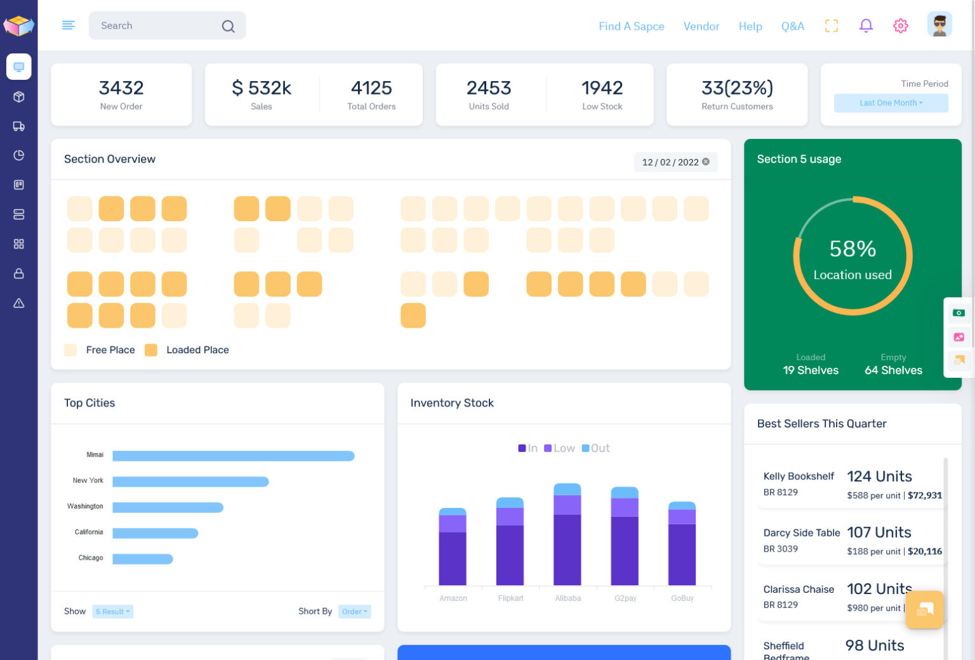Viewport: 975px width, 660px height.
Task: Click the green money floating icon
Action: click(958, 313)
